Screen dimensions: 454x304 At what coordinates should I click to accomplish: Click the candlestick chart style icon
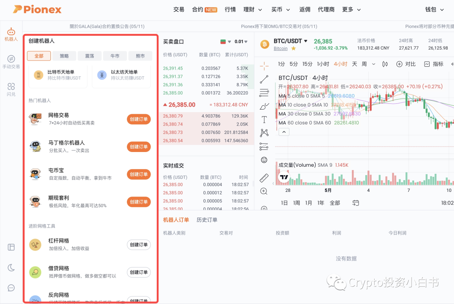tap(385, 64)
